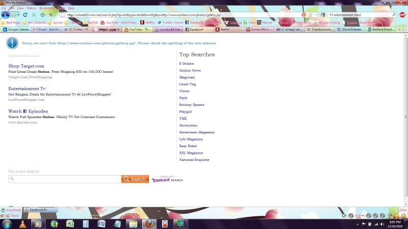The image size is (408, 229).
Task: Open the Yahoo! Search logo link
Action: tap(167, 179)
